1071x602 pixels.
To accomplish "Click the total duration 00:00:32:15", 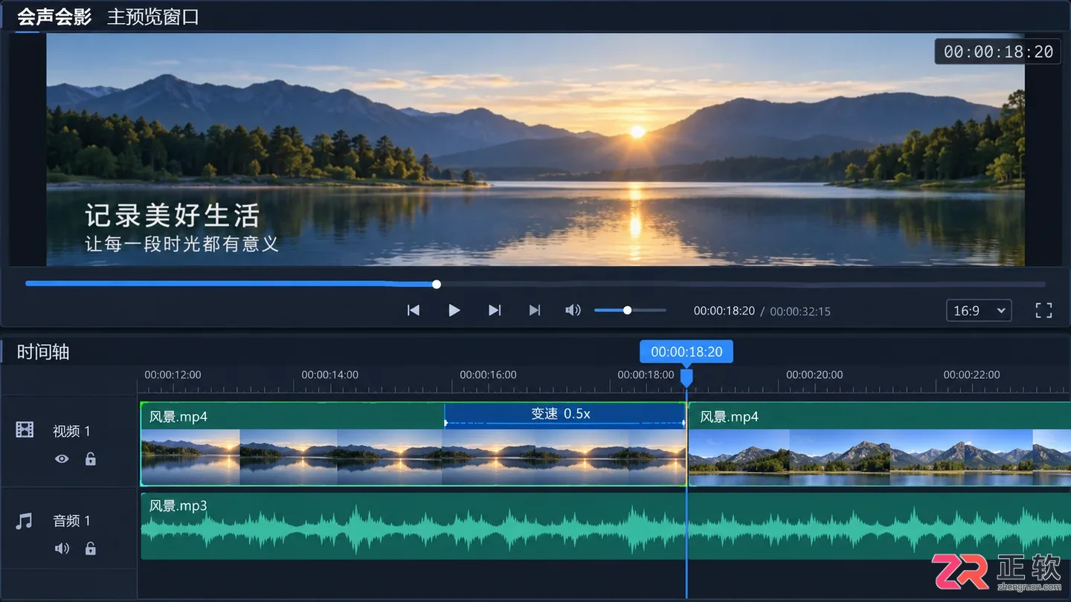I will [x=800, y=311].
